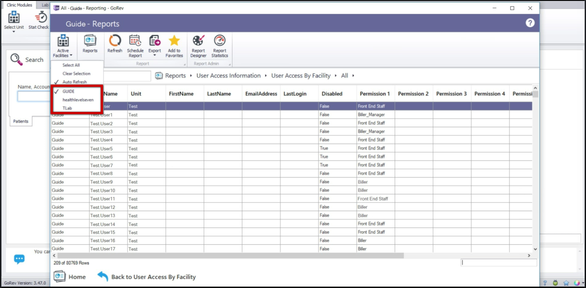Sort by the Permission 2 column header

tap(414, 94)
